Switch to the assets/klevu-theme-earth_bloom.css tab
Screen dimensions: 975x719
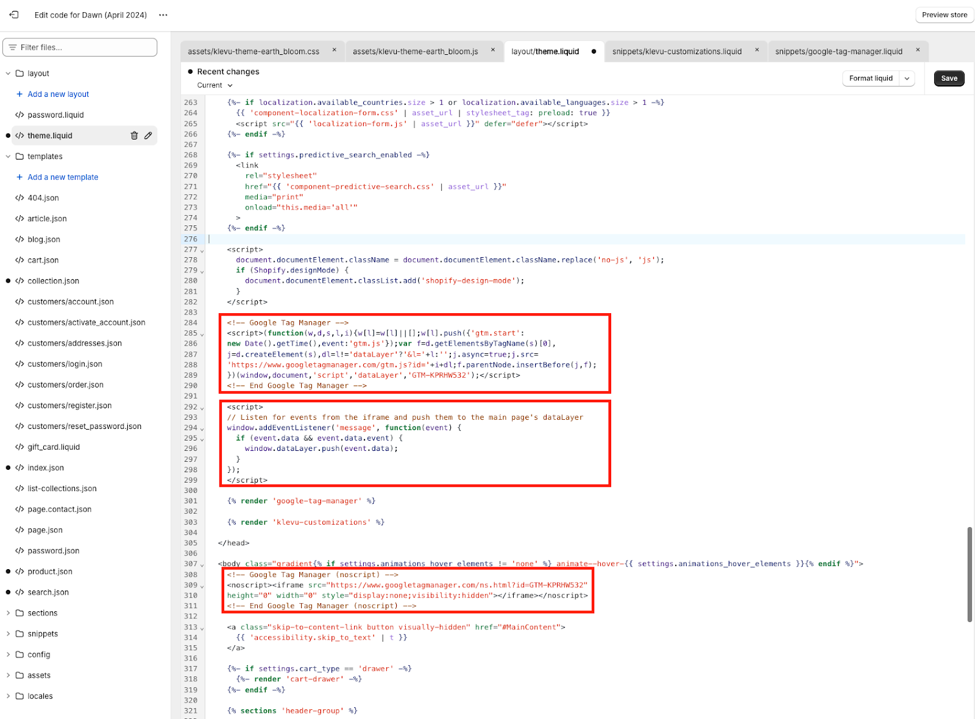point(253,51)
